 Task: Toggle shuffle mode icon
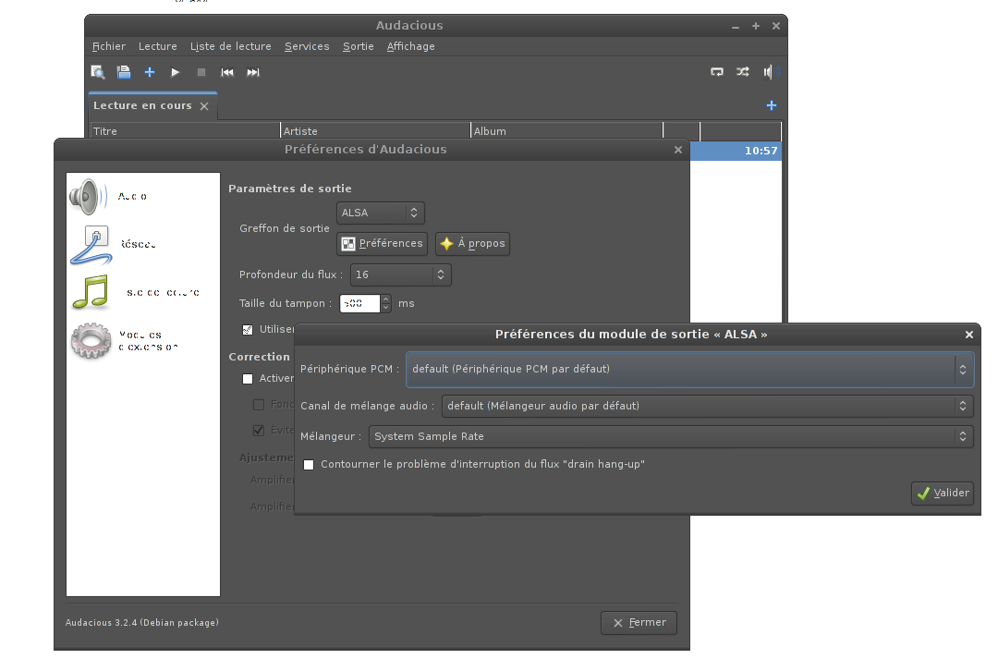tap(743, 72)
